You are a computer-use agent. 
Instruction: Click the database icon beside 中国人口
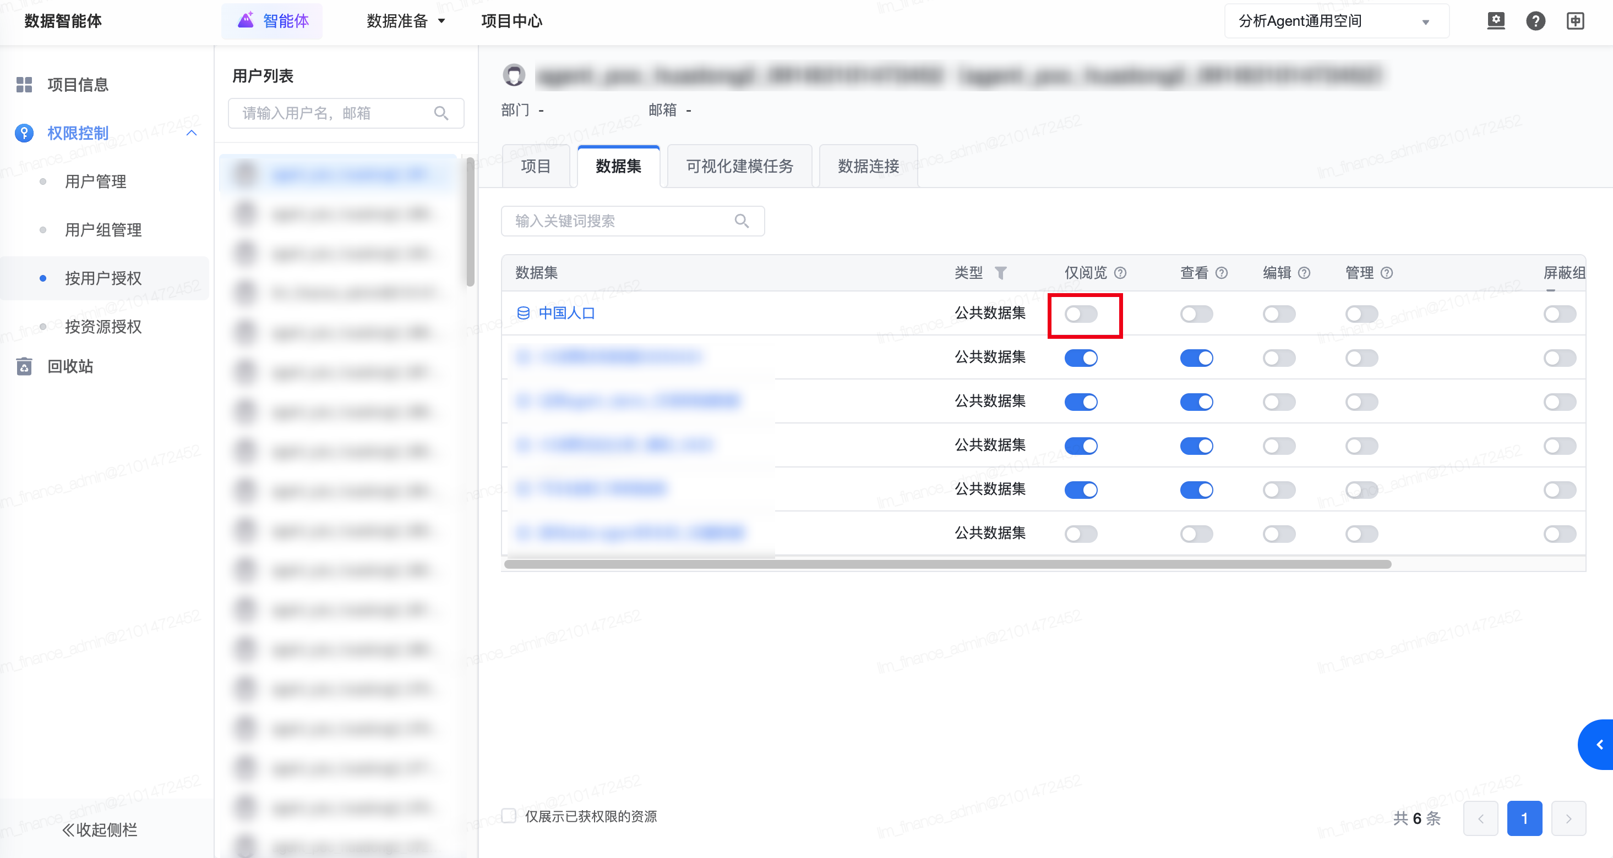pos(524,313)
